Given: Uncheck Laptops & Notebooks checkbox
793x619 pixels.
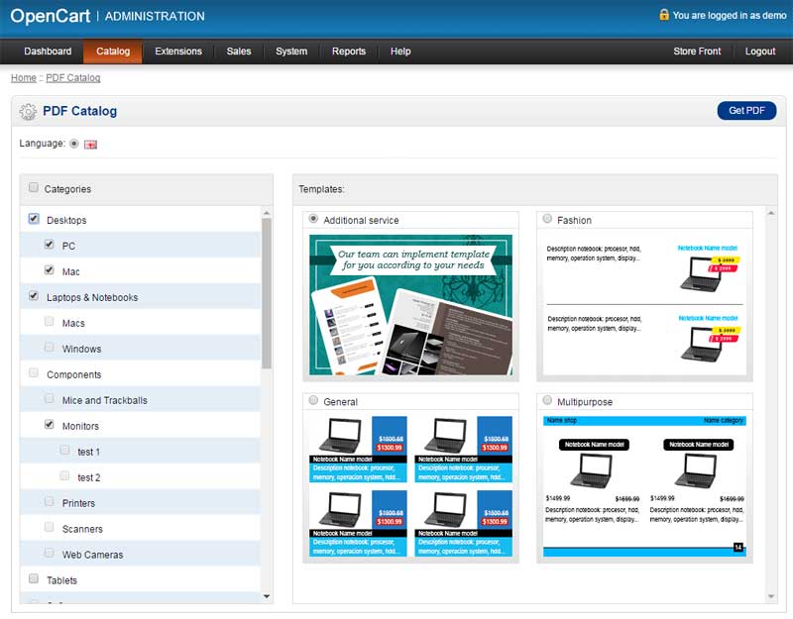Looking at the screenshot, I should tap(34, 296).
